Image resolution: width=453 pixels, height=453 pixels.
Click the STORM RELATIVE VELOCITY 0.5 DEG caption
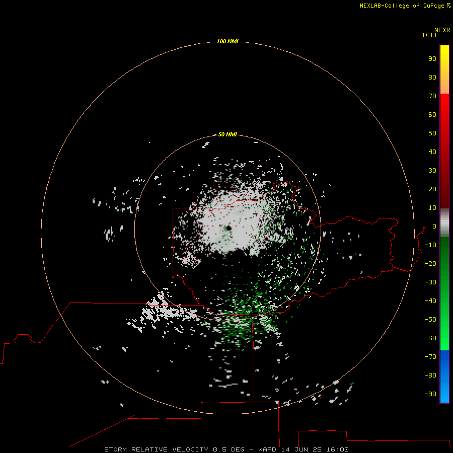pyautogui.click(x=174, y=449)
